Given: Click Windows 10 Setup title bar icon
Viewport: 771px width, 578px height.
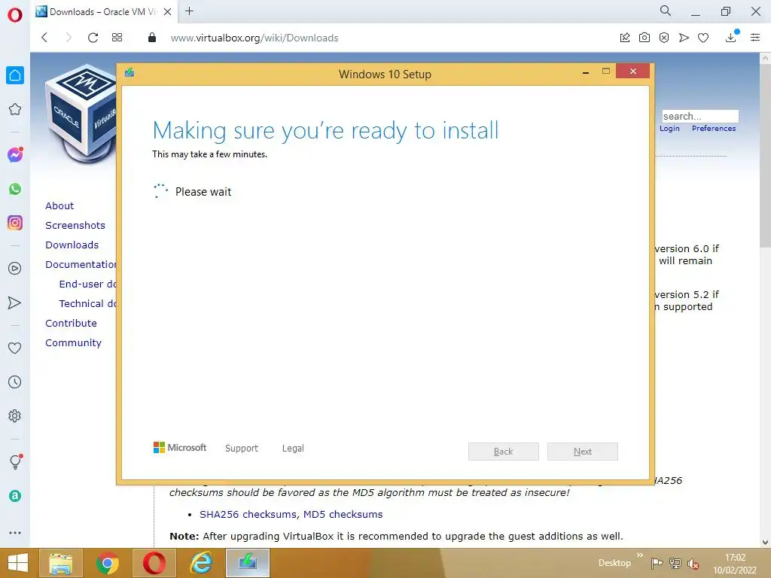Looking at the screenshot, I should click(130, 73).
